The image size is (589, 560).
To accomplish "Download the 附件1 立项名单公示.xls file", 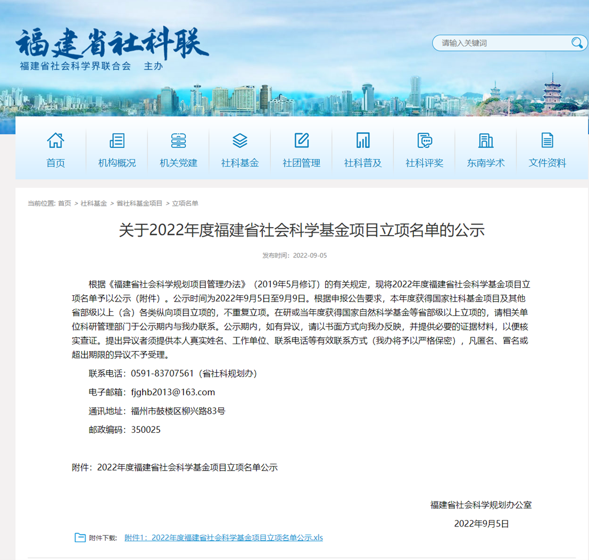I will 223,538.
